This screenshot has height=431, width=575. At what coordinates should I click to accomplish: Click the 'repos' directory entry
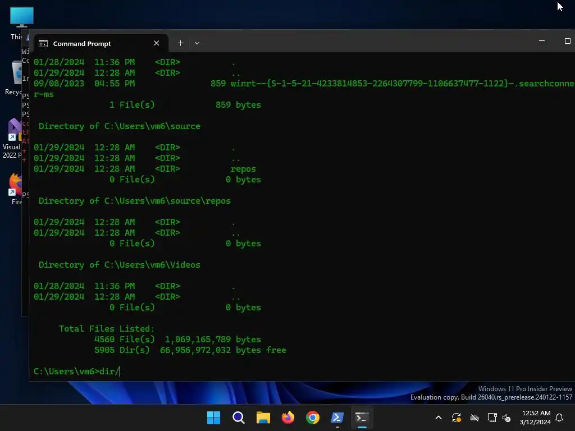tap(243, 169)
